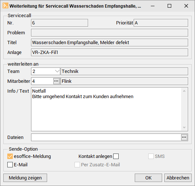This screenshot has height=186, width=195.
Task: Uncheck the esoffice-Meldung checkbox
Action: point(10,156)
